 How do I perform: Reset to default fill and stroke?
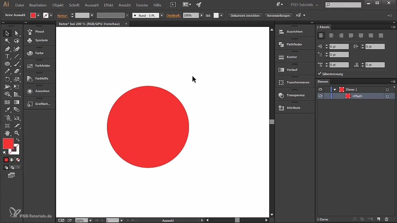click(x=5, y=153)
